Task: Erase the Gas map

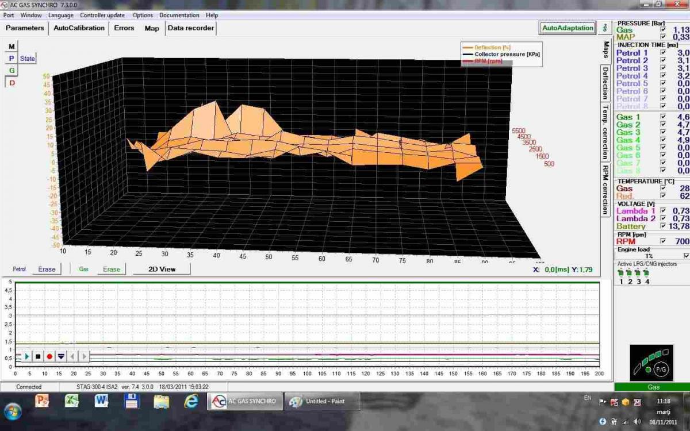Action: click(112, 269)
